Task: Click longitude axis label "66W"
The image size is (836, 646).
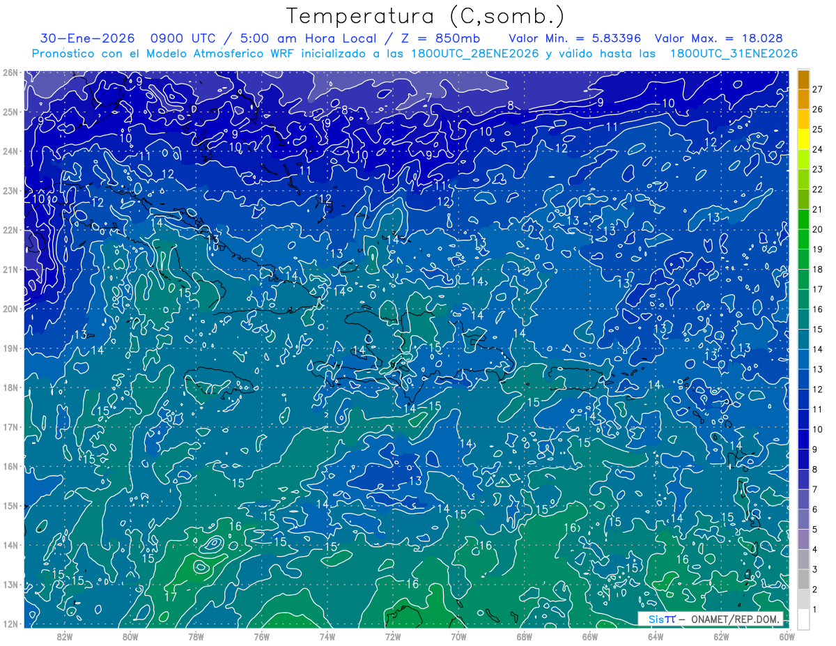Action: coord(590,636)
